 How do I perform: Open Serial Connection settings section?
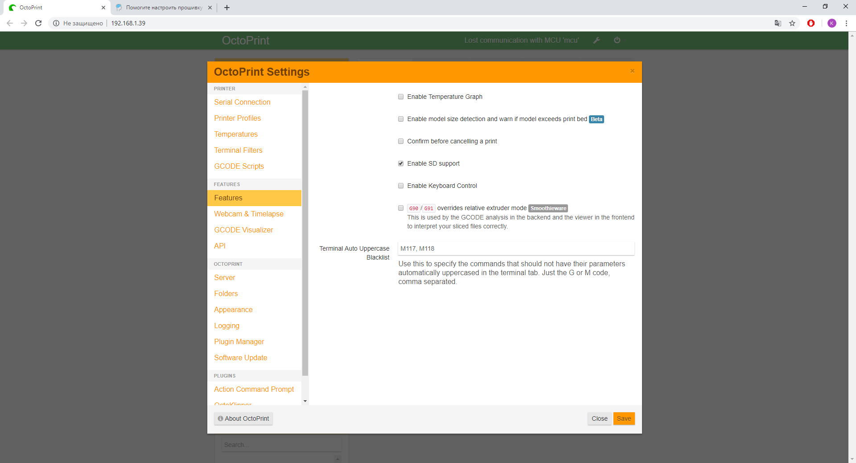click(x=242, y=102)
